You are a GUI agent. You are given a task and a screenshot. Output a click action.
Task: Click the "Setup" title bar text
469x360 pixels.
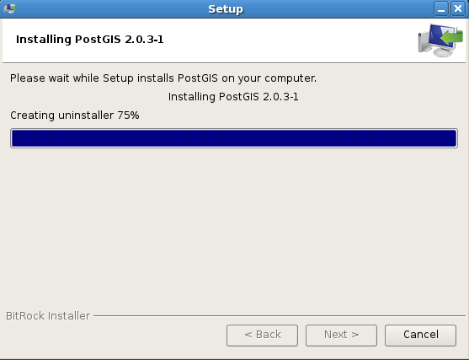pyautogui.click(x=226, y=9)
